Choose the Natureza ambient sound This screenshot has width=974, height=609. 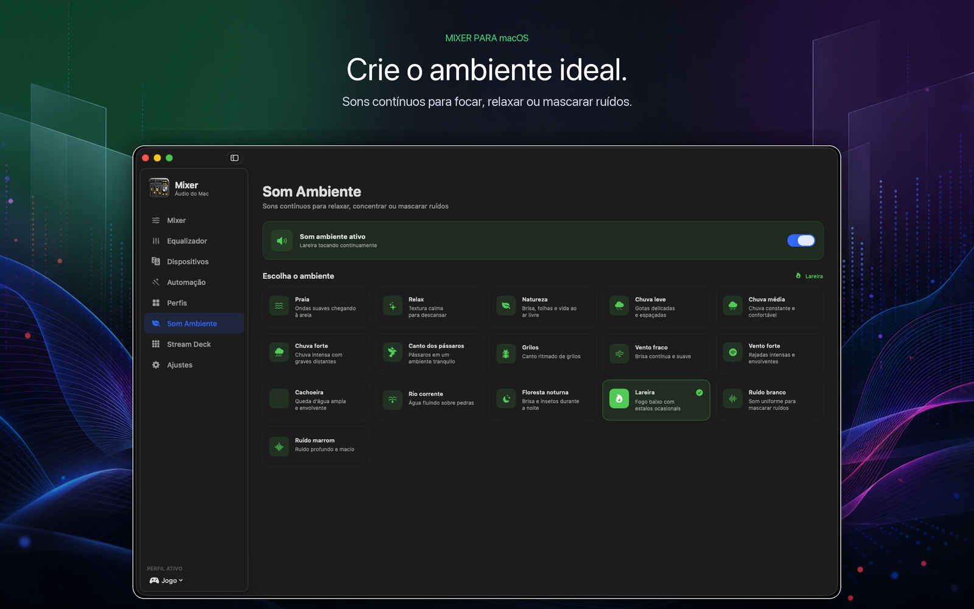pos(543,307)
